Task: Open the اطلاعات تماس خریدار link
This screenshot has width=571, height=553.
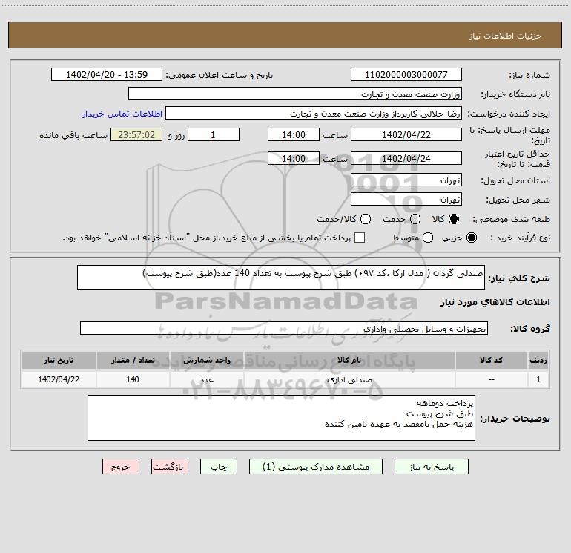Action: pos(122,114)
